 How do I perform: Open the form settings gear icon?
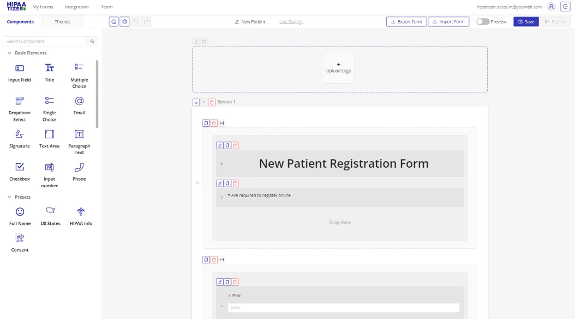click(x=124, y=21)
